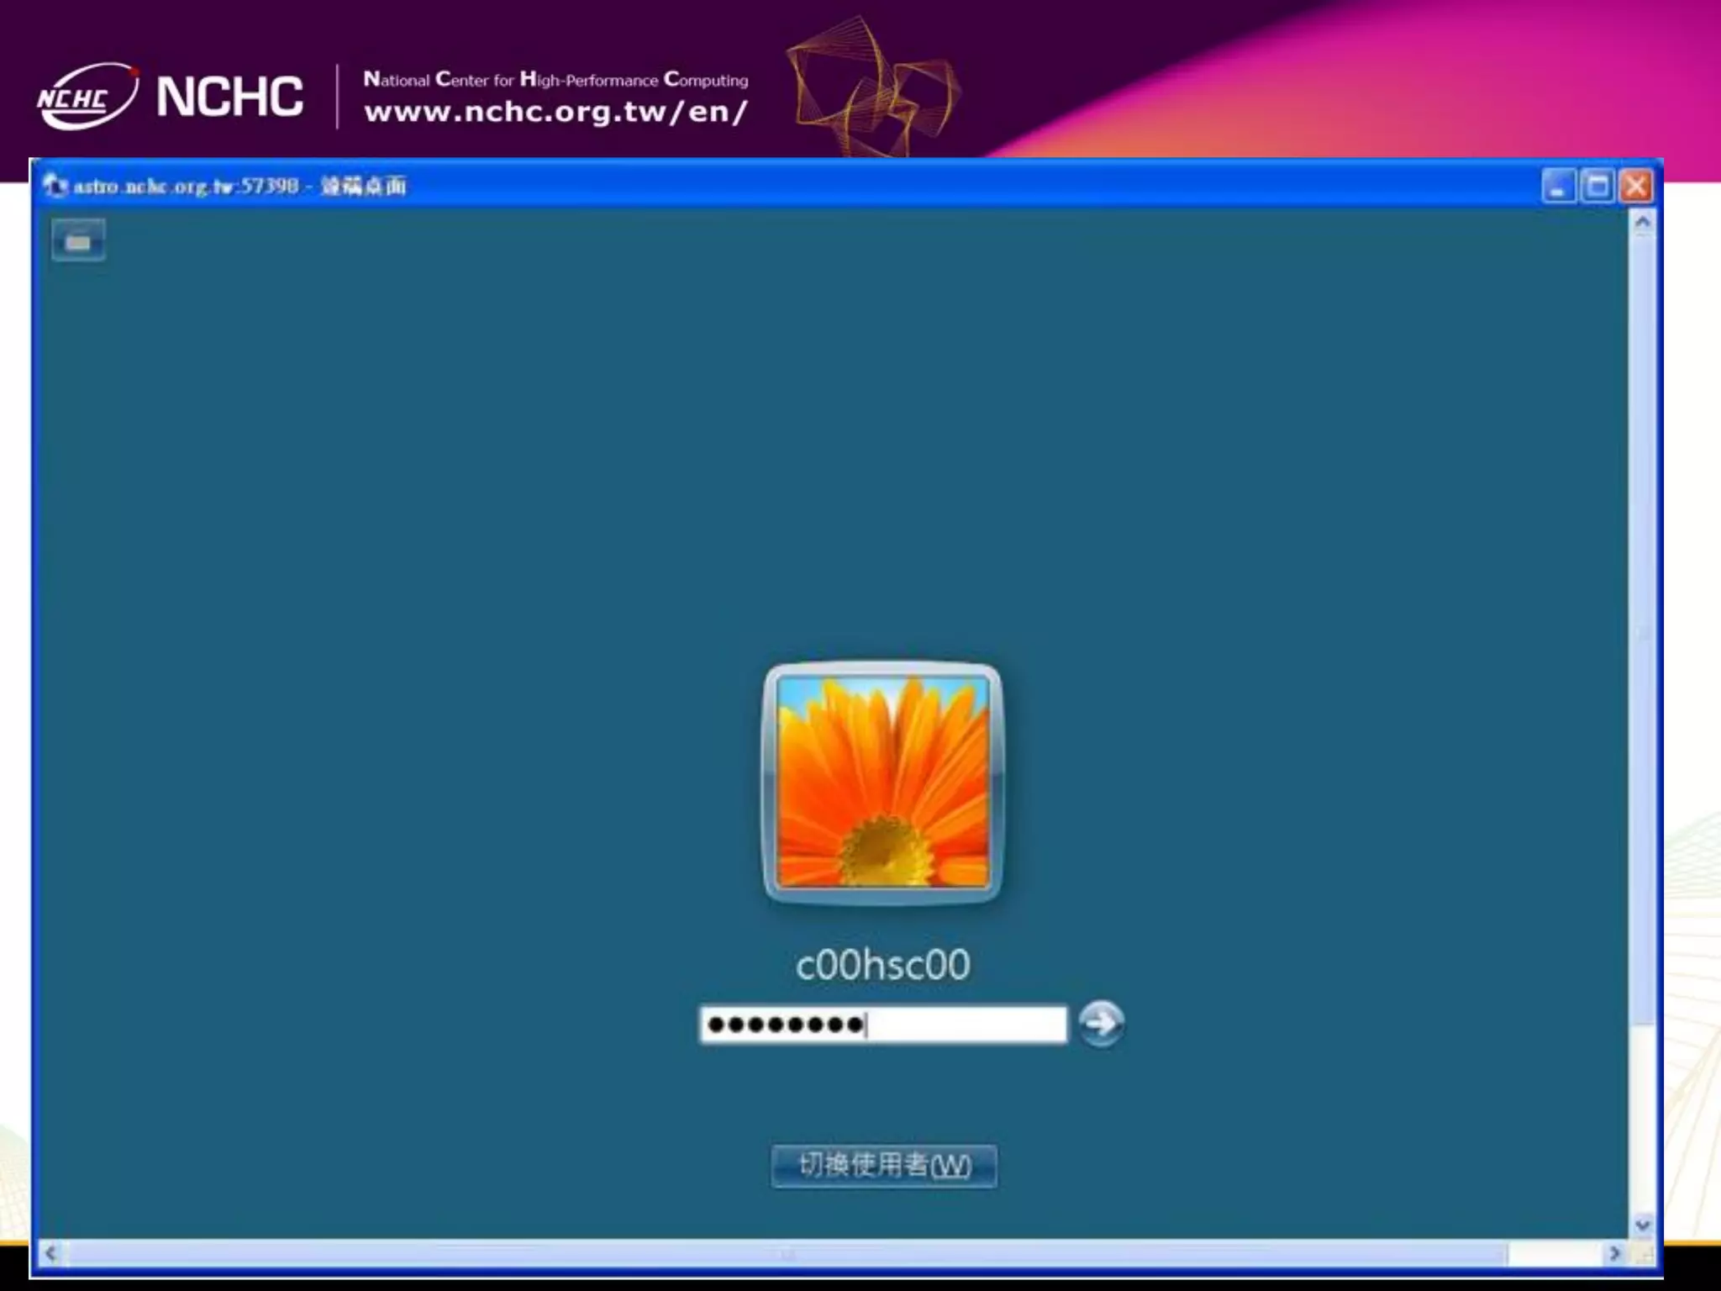Click the horizontal scrollbar left arrow
Screen dimensions: 1721x1291
(x=50, y=1254)
